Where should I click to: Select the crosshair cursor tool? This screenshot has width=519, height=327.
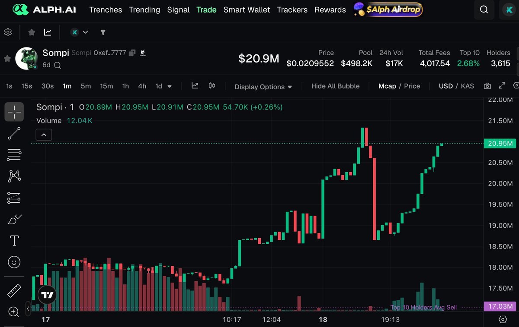[14, 112]
